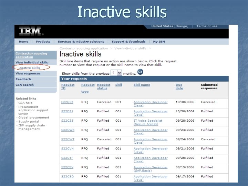The height and width of the screenshot is (186, 248).
Task: Sort by Due date column header
Action: coord(179,86)
